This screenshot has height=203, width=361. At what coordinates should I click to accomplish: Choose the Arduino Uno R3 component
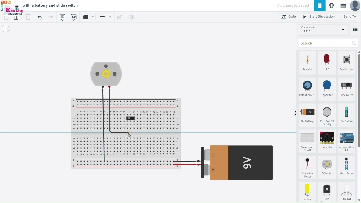point(346,142)
